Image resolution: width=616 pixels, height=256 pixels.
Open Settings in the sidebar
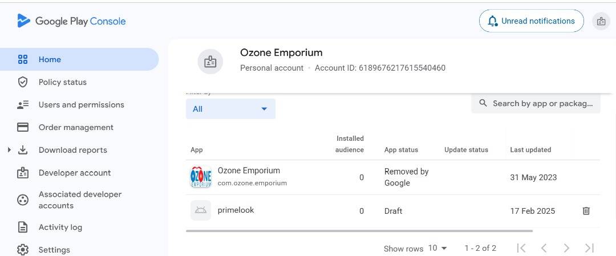click(x=54, y=250)
